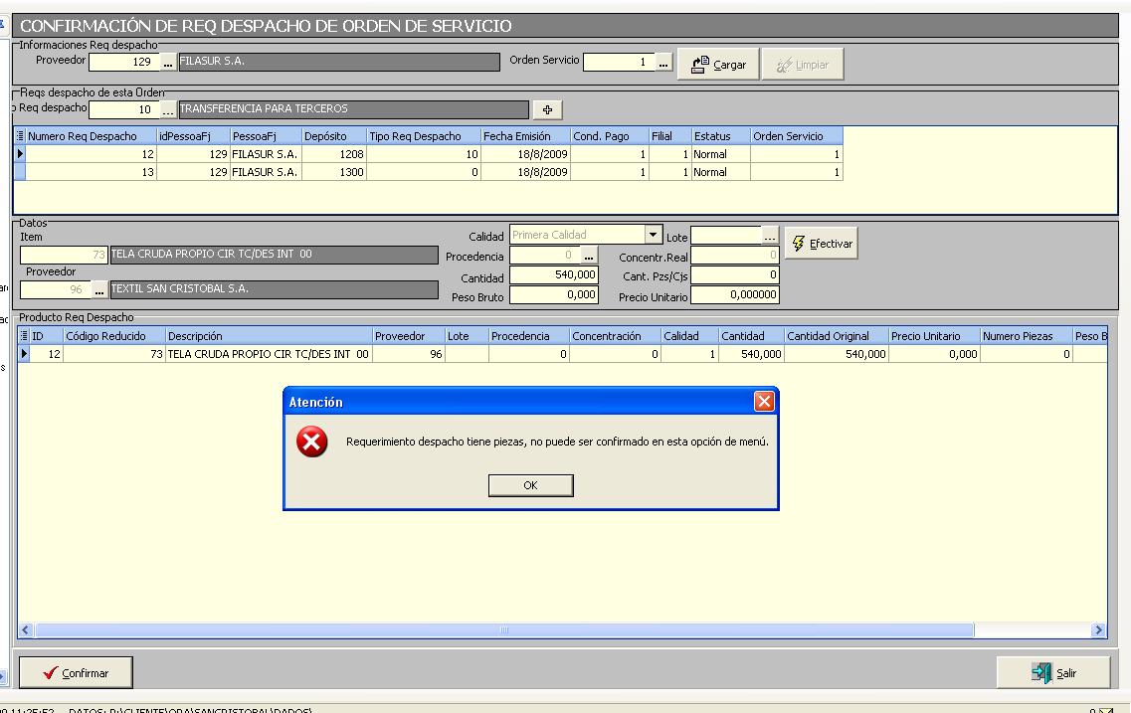Image resolution: width=1131 pixels, height=713 pixels.
Task: Open the Req despacho type lookup ellipsis
Action: coord(168,109)
